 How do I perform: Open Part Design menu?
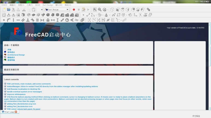[48, 5]
